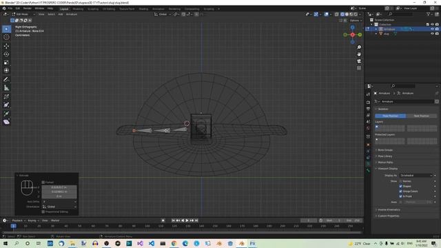Click the Blender logo menu icon
The height and width of the screenshot is (248, 441).
point(4,9)
